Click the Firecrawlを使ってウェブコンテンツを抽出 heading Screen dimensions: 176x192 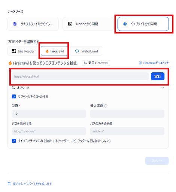pos(45,63)
